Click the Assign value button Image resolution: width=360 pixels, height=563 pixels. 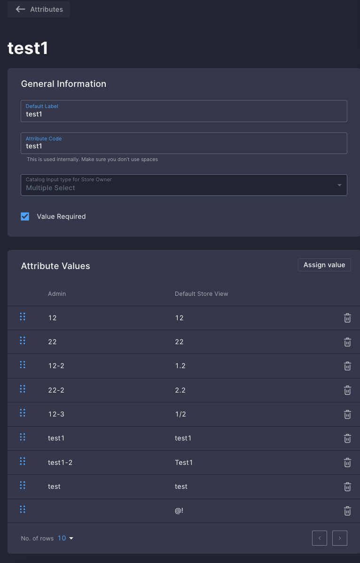point(324,265)
